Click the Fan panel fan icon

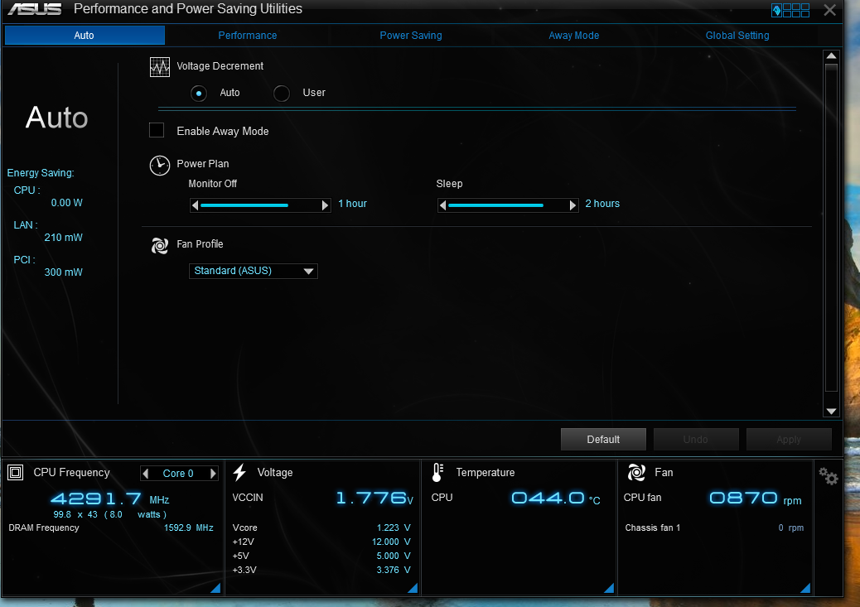(636, 472)
